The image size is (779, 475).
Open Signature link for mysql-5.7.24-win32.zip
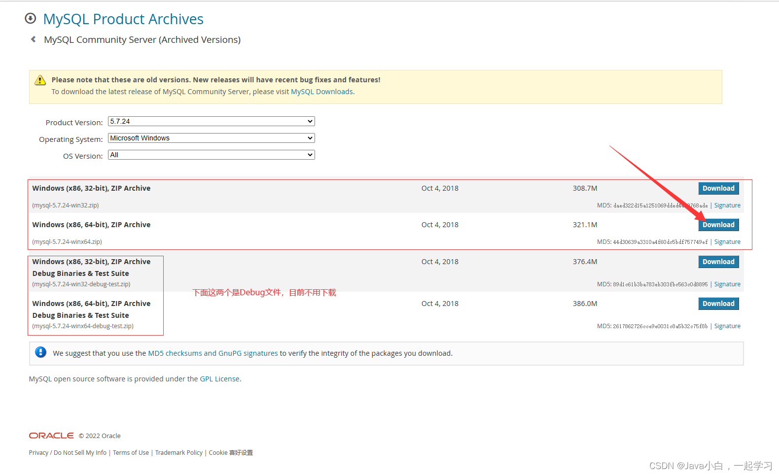click(x=727, y=205)
